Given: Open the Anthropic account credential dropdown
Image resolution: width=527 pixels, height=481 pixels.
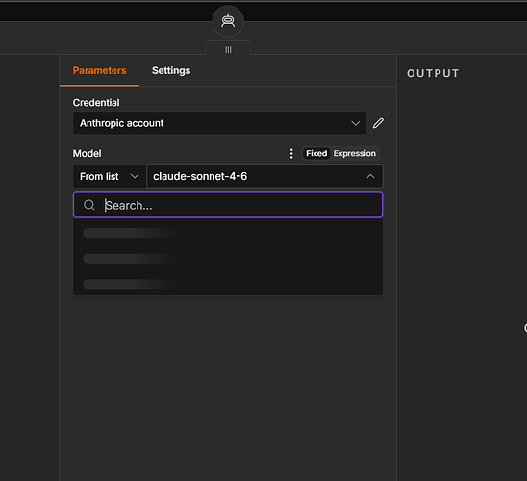Looking at the screenshot, I should (x=219, y=123).
